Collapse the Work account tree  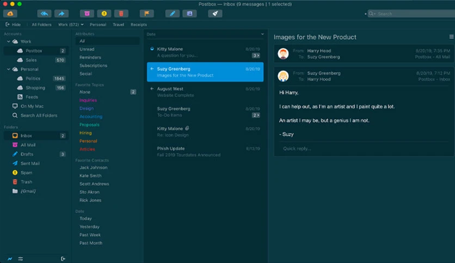[x=8, y=41]
